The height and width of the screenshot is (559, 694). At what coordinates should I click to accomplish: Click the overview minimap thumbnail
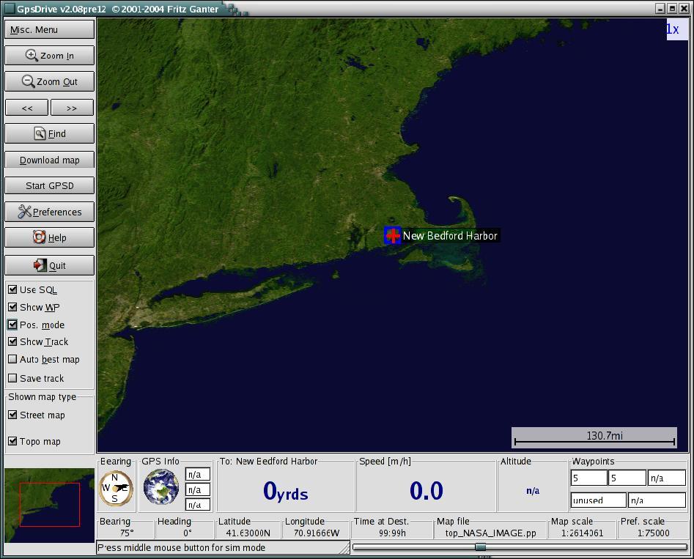[49, 505]
